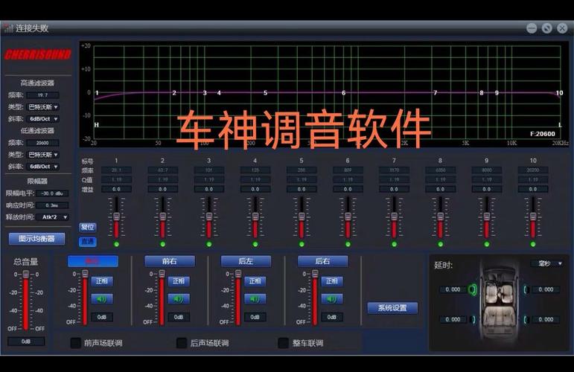Select EQ node 9 on the curve

[x=497, y=93]
